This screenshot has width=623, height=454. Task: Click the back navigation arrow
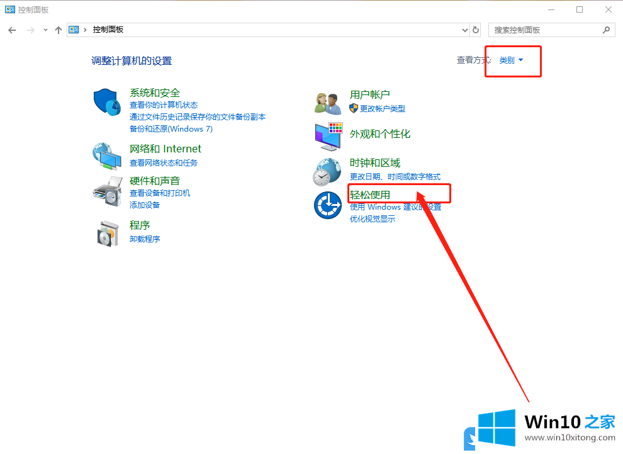[x=12, y=30]
